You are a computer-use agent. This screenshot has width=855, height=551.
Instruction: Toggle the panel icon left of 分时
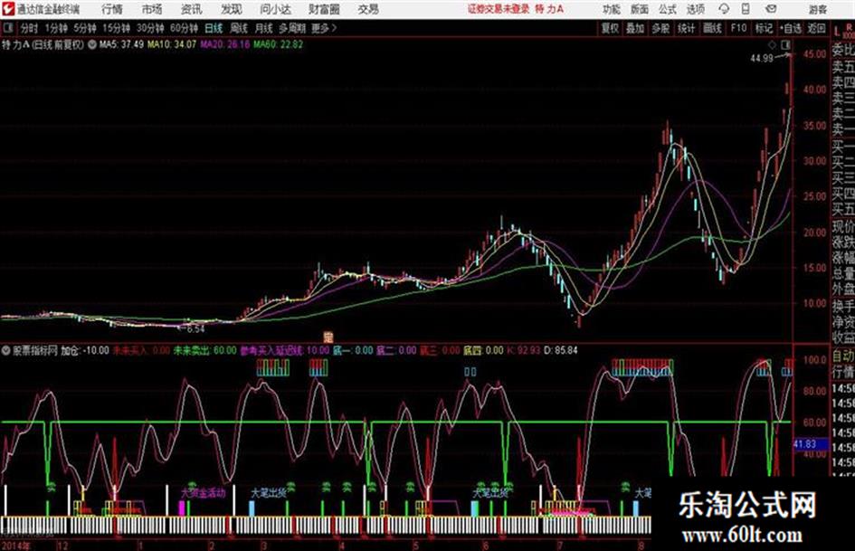point(7,28)
